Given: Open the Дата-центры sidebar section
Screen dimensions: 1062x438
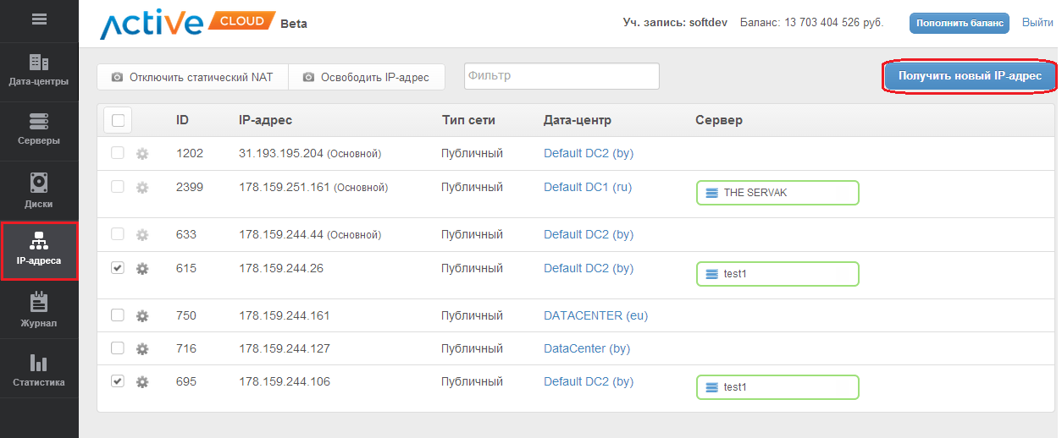Looking at the screenshot, I should point(39,71).
